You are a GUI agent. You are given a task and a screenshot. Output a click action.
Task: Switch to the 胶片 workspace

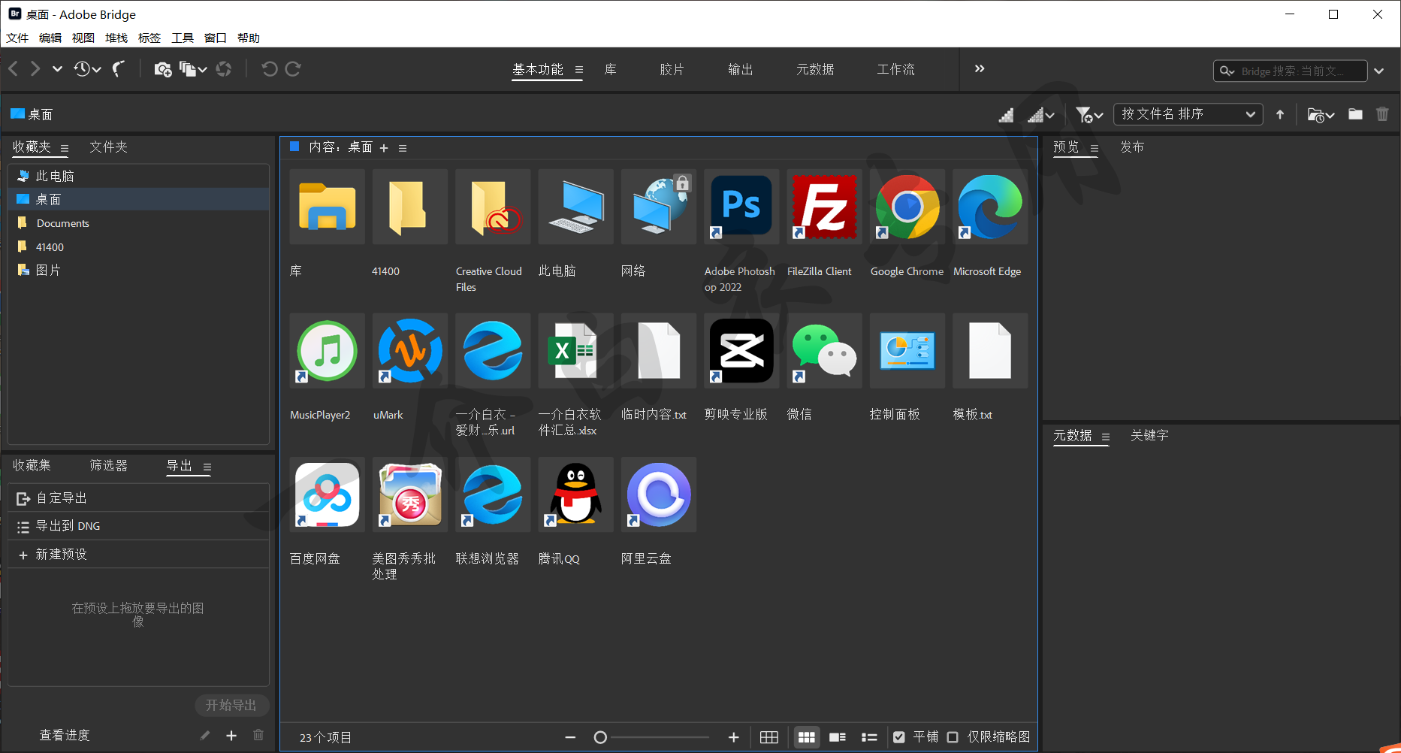pyautogui.click(x=672, y=69)
